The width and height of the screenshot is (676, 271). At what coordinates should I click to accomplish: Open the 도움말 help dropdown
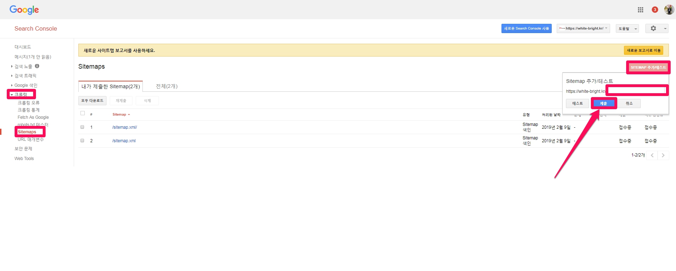tap(627, 28)
